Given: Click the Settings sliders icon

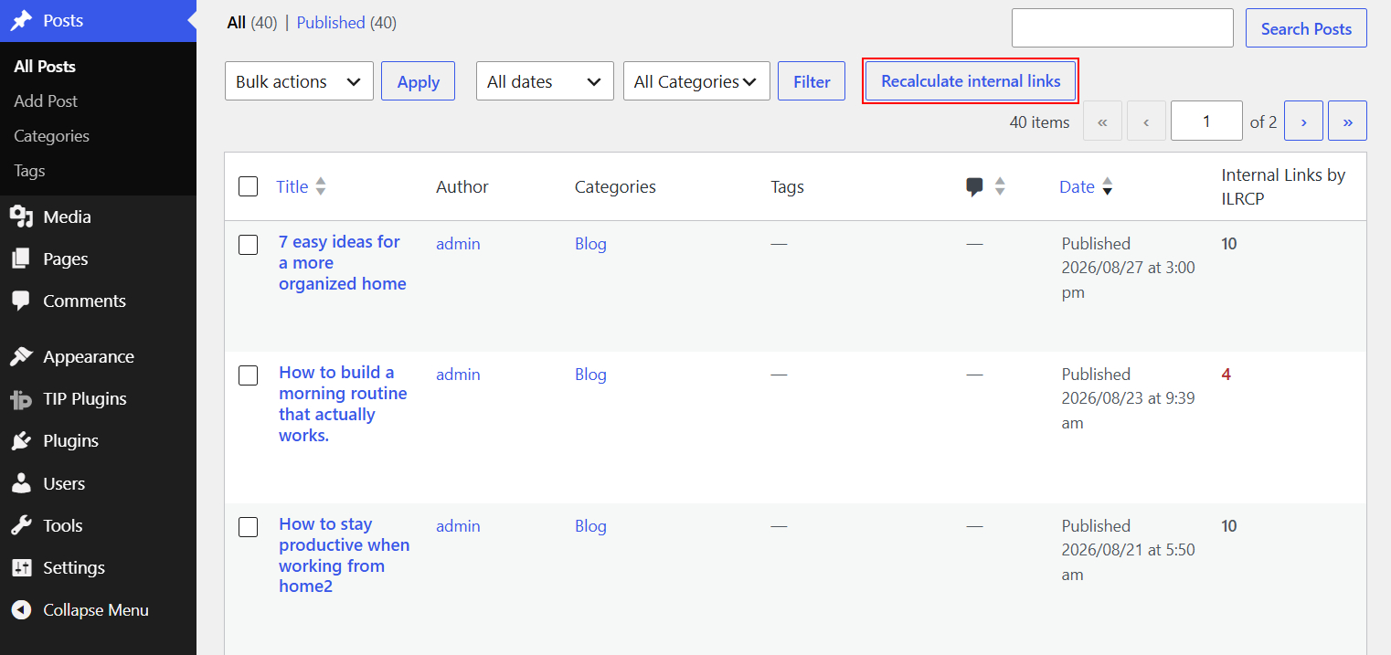Looking at the screenshot, I should tap(21, 567).
